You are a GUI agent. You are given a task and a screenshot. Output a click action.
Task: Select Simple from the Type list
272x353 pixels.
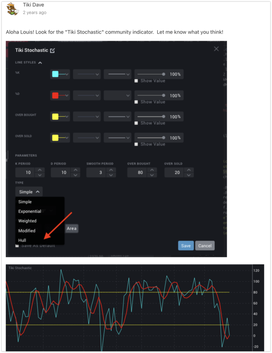pos(40,202)
